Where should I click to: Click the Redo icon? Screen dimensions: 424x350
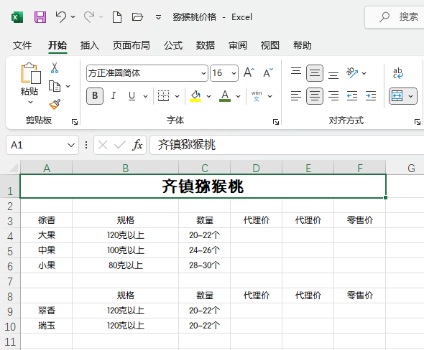(89, 17)
